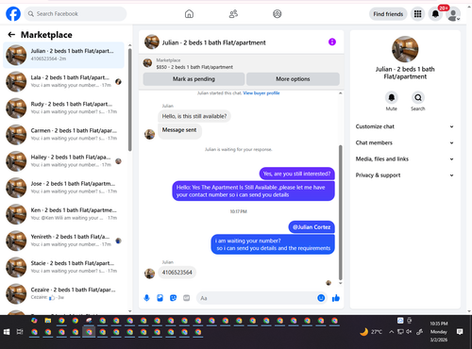Expand Chat members section
The height and width of the screenshot is (349, 472).
(x=405, y=142)
